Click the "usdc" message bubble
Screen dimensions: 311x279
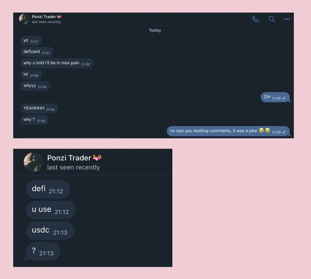coord(50,231)
